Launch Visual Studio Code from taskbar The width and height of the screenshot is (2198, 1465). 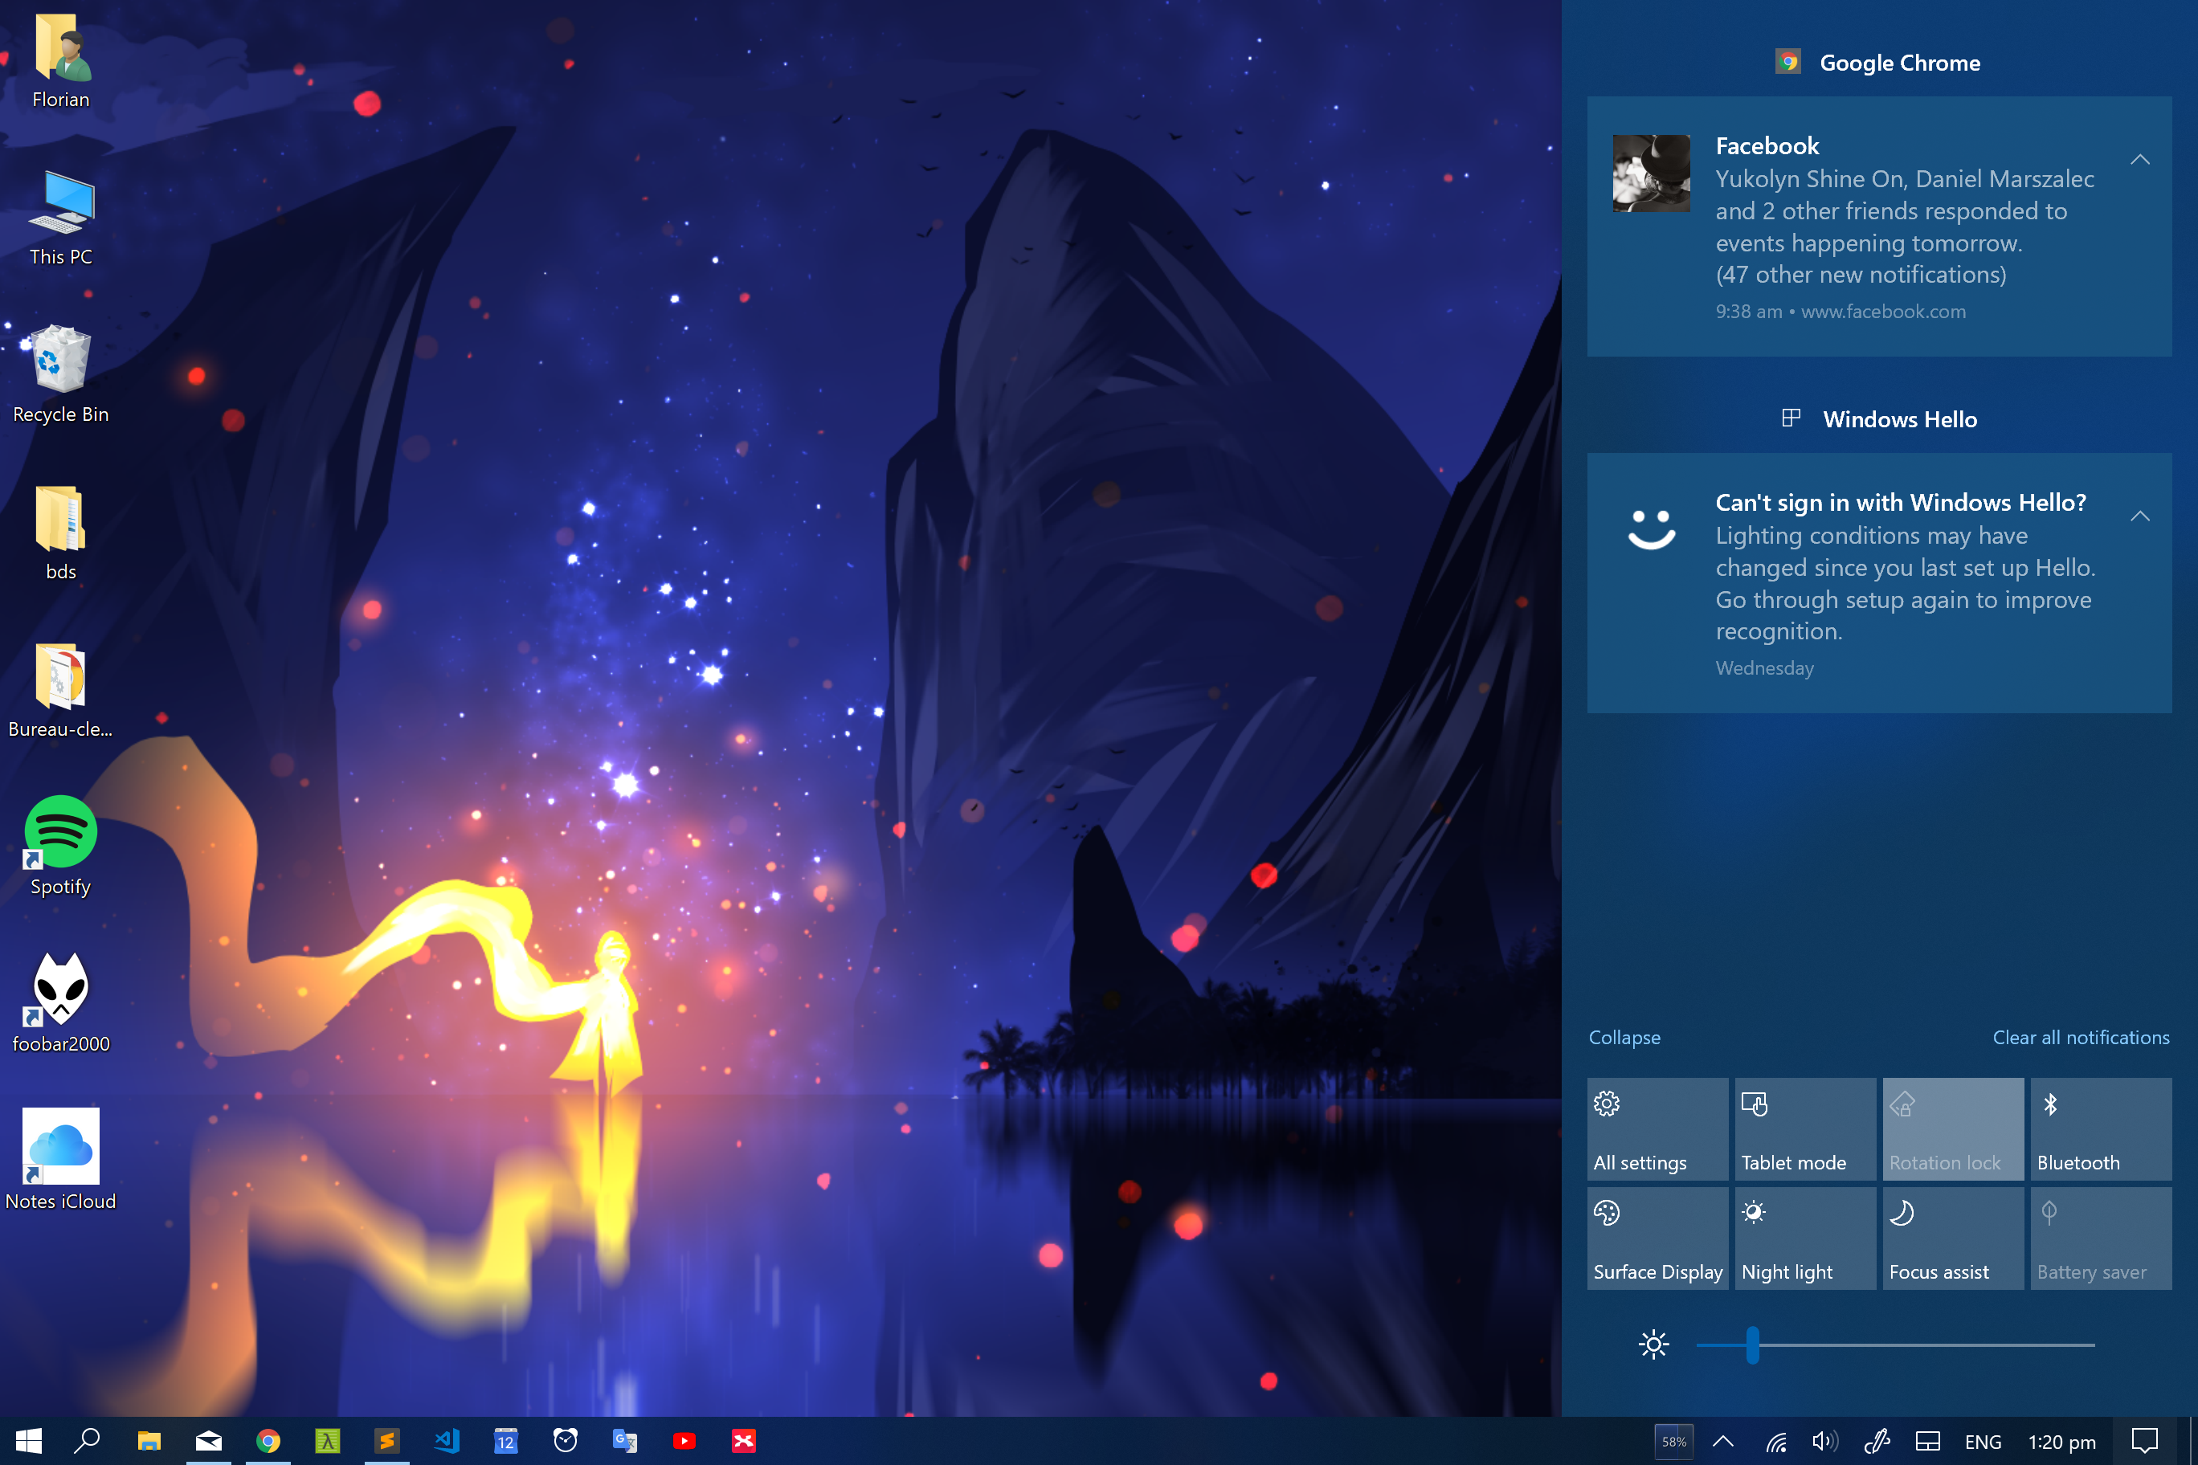(447, 1442)
